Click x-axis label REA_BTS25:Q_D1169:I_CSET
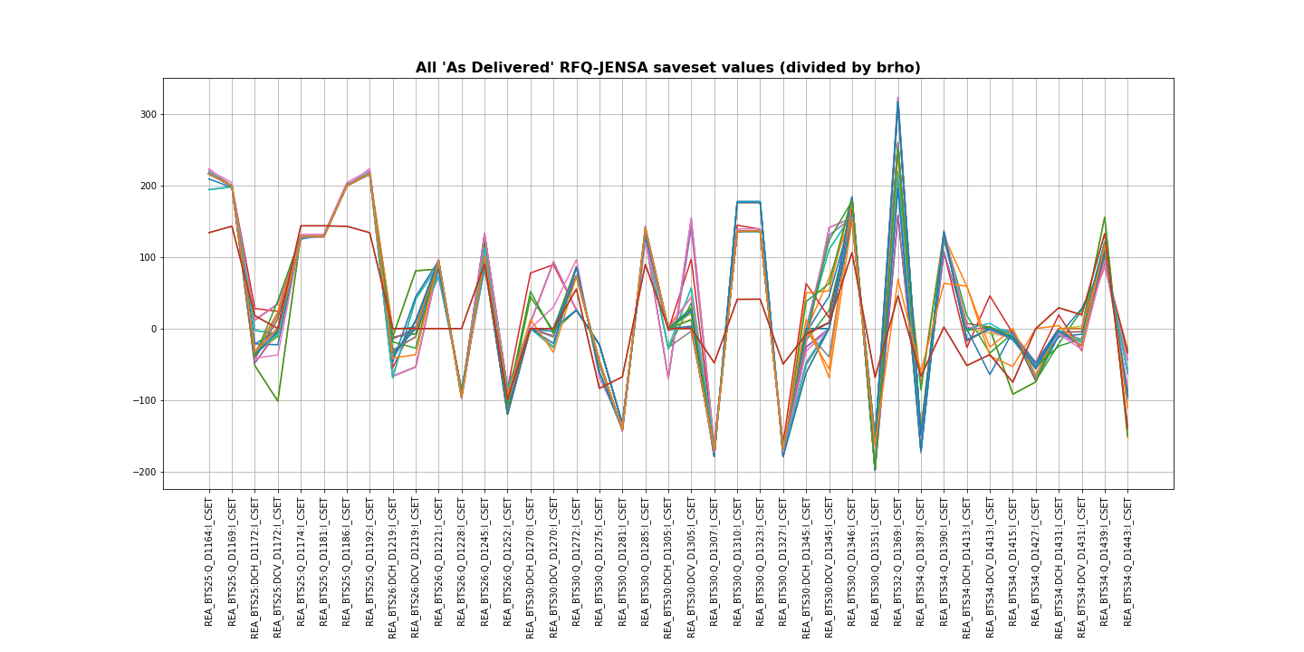Image resolution: width=1304 pixels, height=652 pixels. click(232, 561)
